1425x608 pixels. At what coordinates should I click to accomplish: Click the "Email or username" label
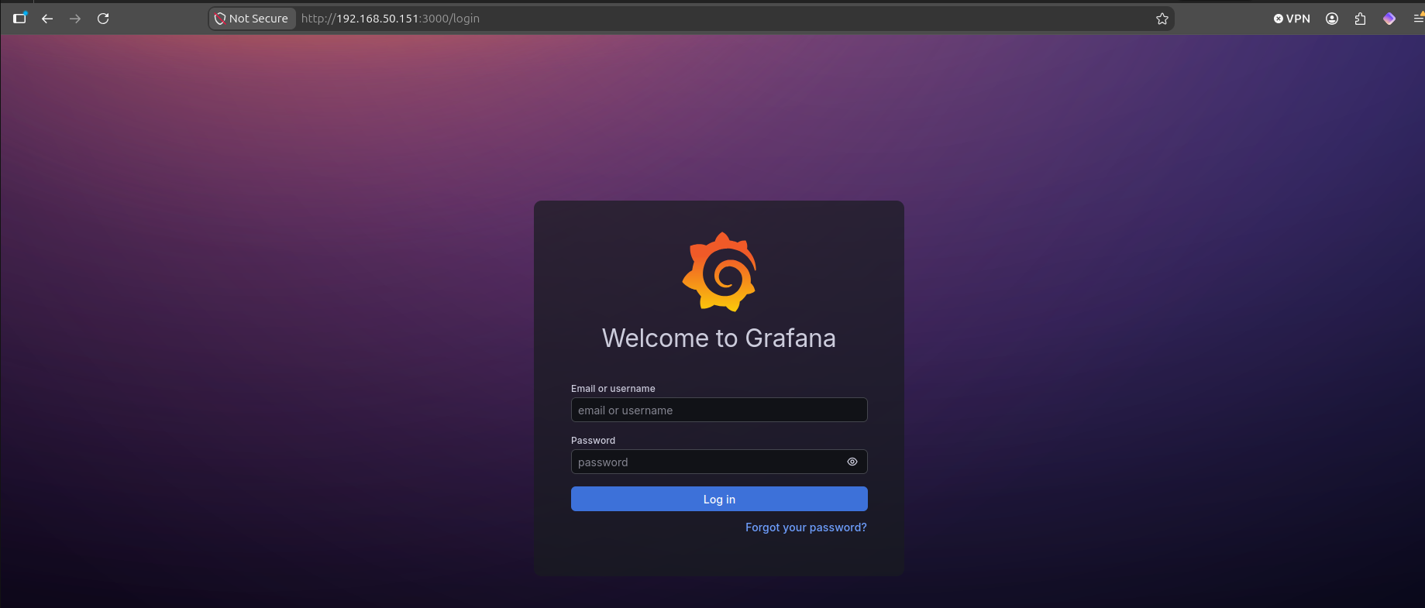coord(613,389)
